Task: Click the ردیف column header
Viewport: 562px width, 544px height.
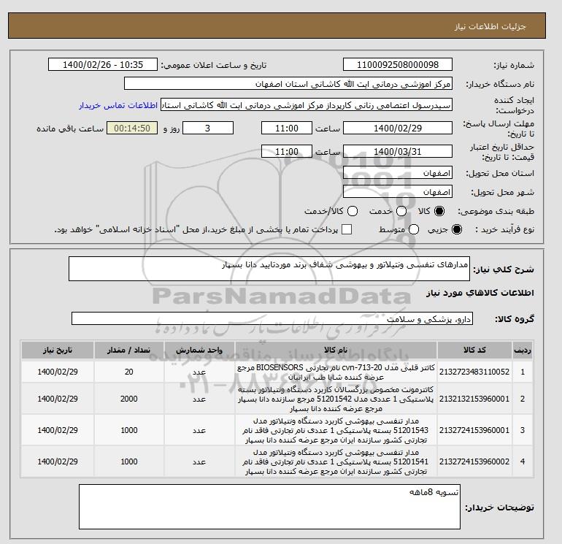Action: pyautogui.click(x=523, y=350)
